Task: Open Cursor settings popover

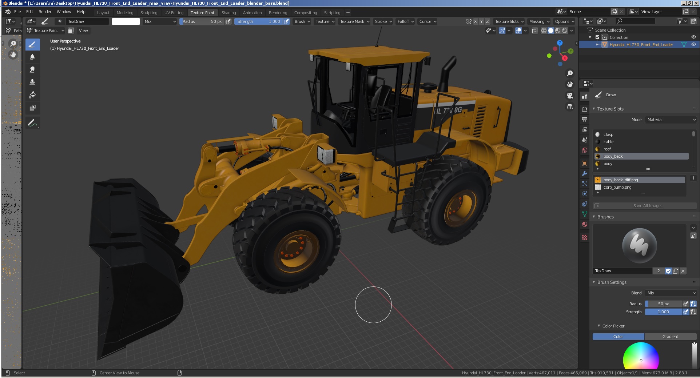Action: pos(427,21)
